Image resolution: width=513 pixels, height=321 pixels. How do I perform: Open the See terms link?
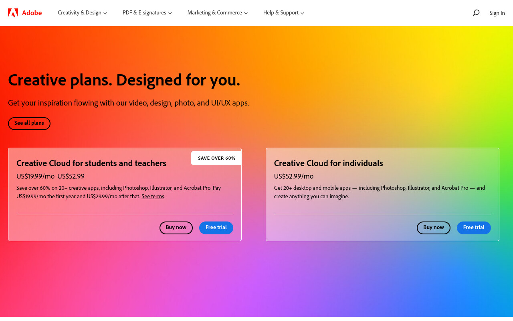153,197
